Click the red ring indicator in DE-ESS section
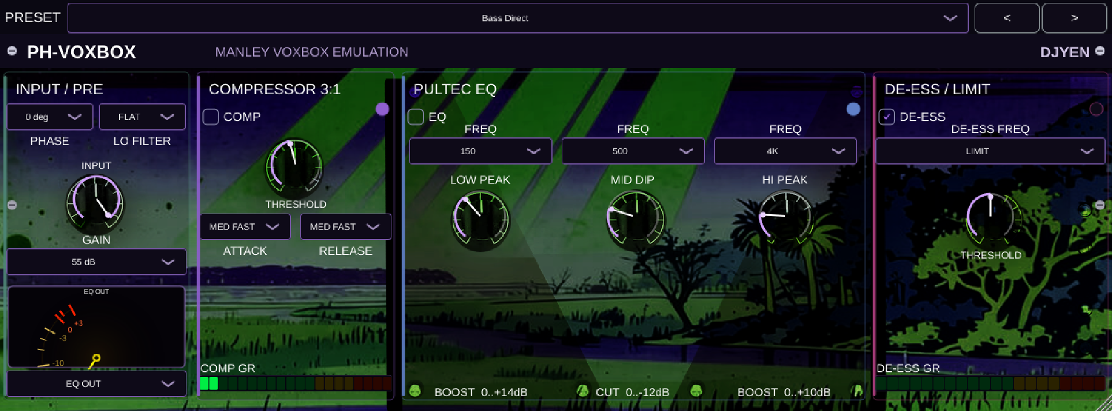 pyautogui.click(x=1096, y=109)
